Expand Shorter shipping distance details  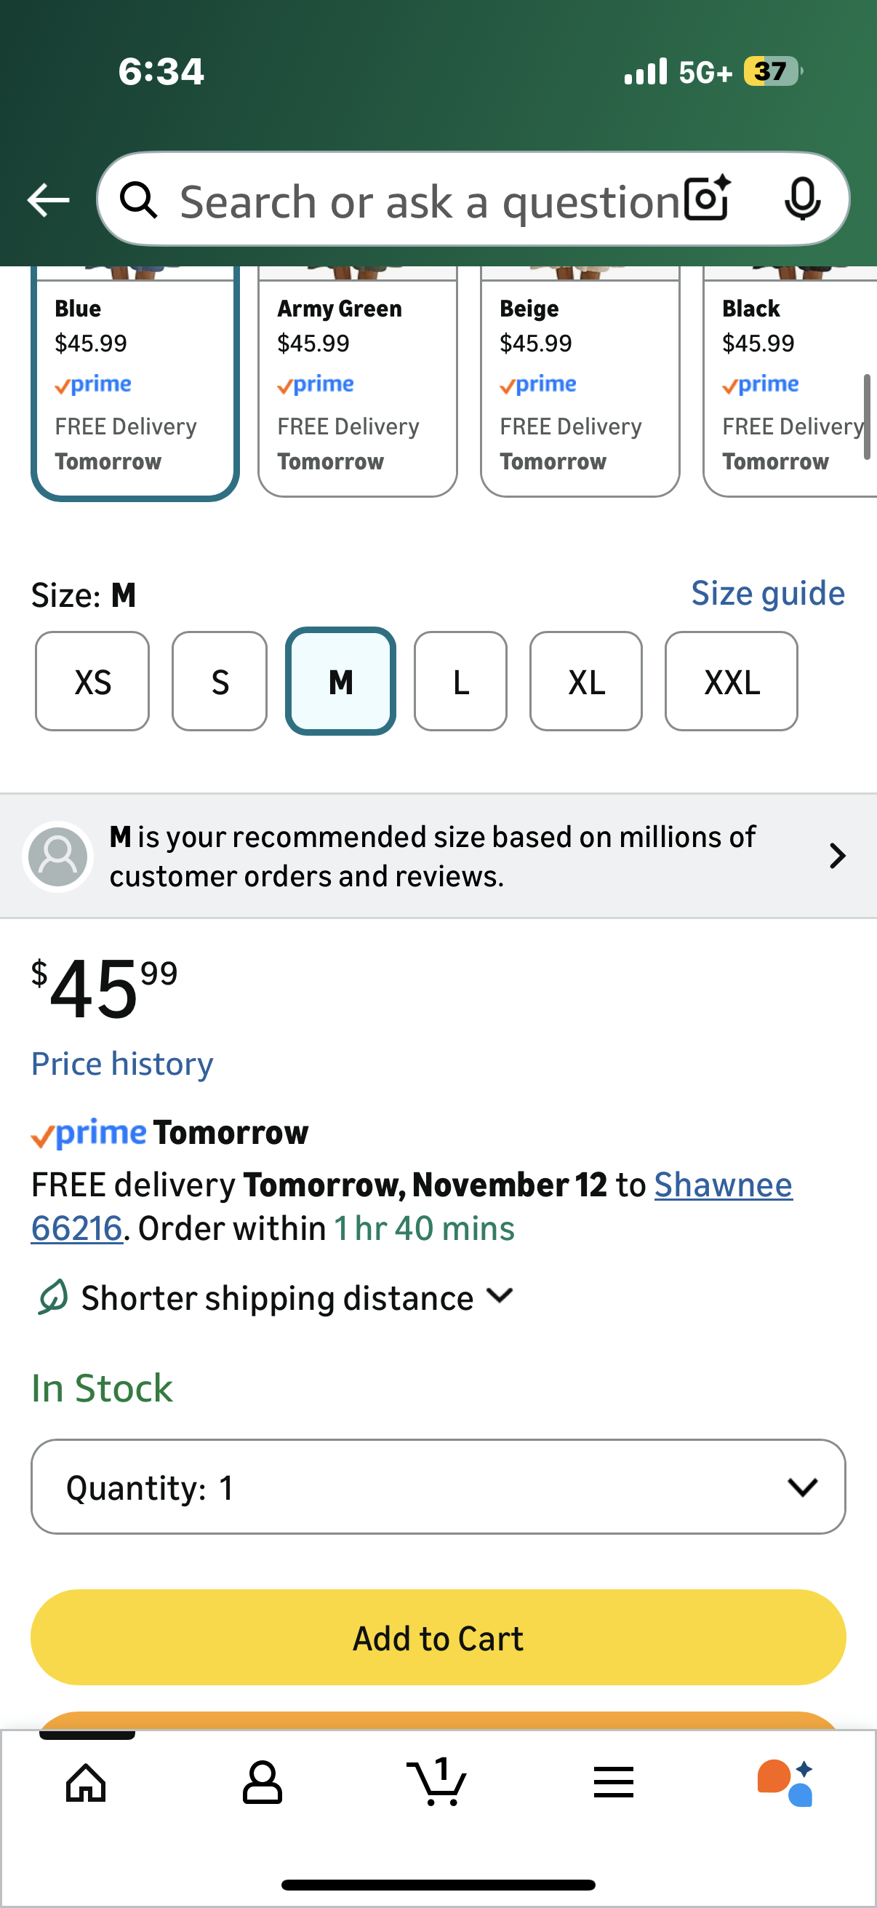click(296, 1297)
